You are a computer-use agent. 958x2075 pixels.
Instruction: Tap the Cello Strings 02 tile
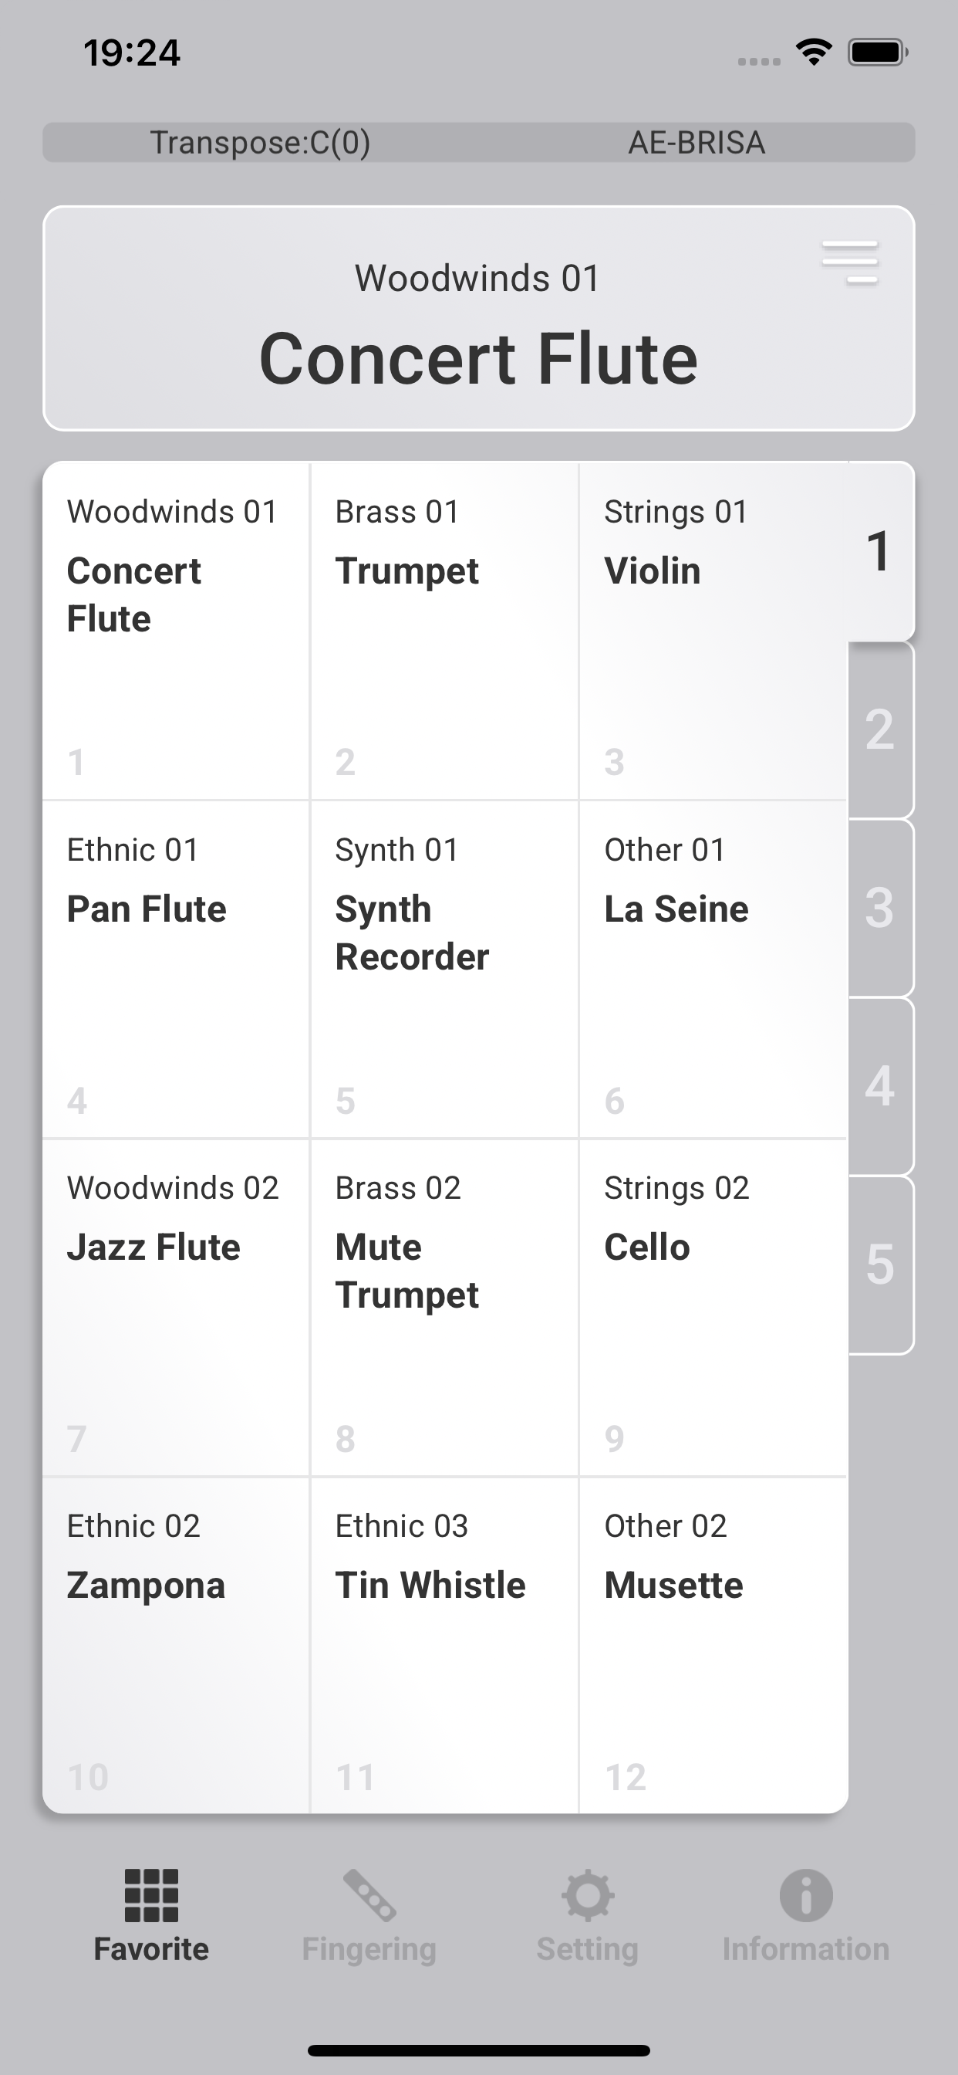tap(713, 1308)
